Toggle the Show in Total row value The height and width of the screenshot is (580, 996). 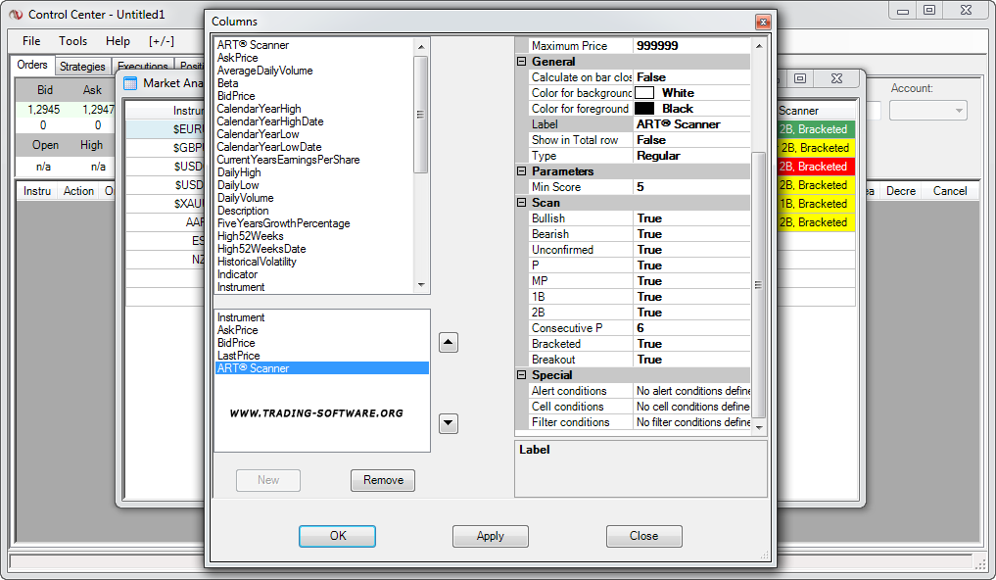pos(690,140)
